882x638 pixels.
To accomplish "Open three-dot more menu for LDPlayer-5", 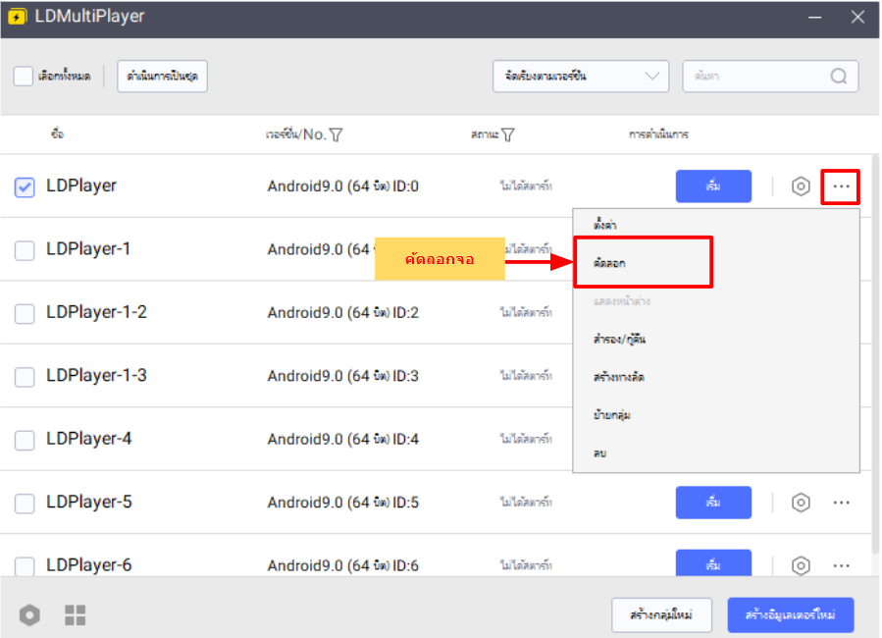I will (x=841, y=503).
